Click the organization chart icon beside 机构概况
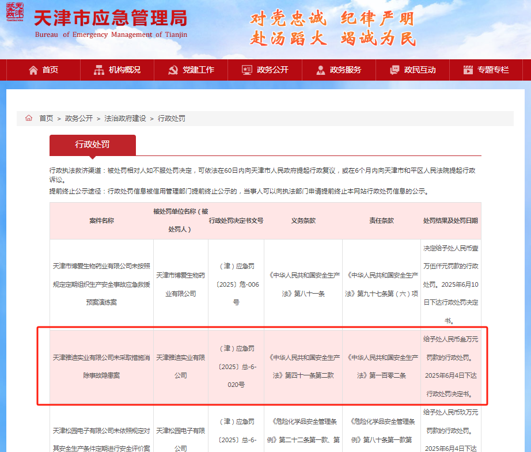This screenshot has height=452, width=531. pos(99,70)
